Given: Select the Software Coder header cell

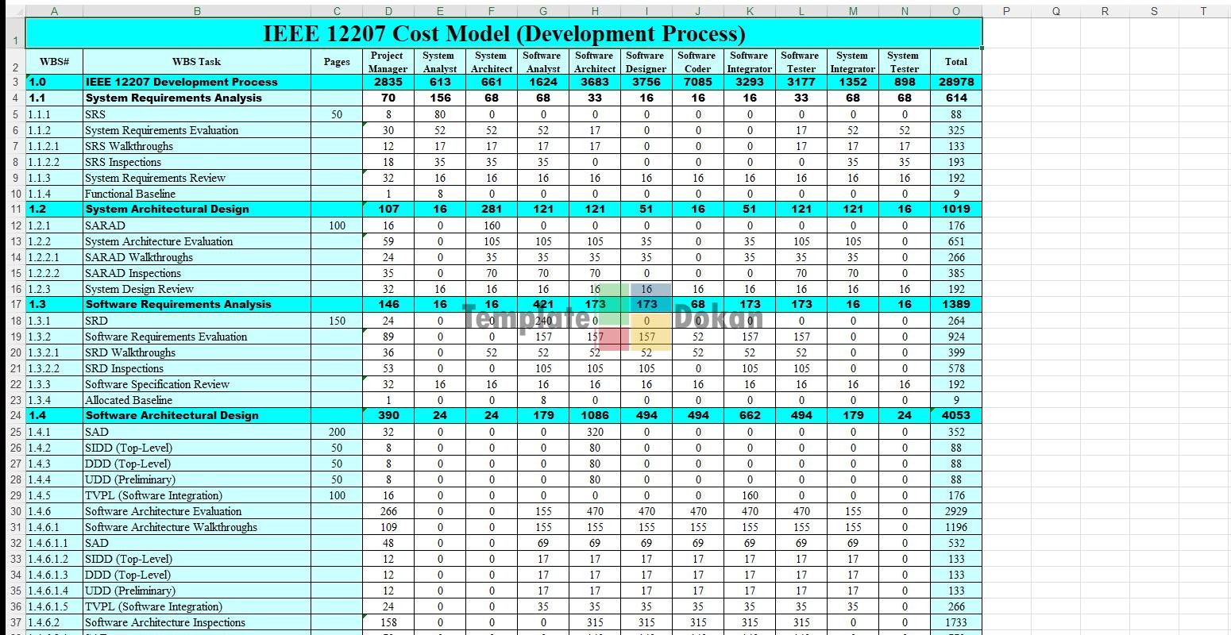Looking at the screenshot, I should tap(697, 62).
